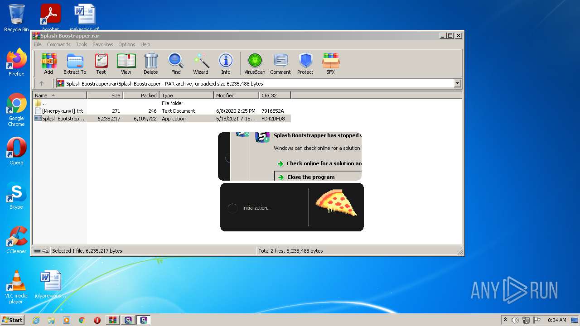Show hidden tray icons arrow
Image resolution: width=580 pixels, height=326 pixels.
505,320
